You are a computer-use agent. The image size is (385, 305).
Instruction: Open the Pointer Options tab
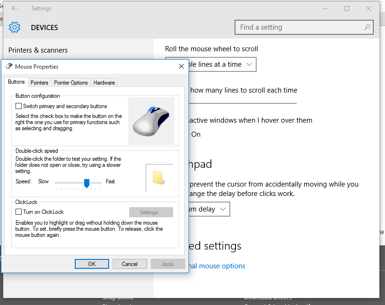click(x=71, y=83)
